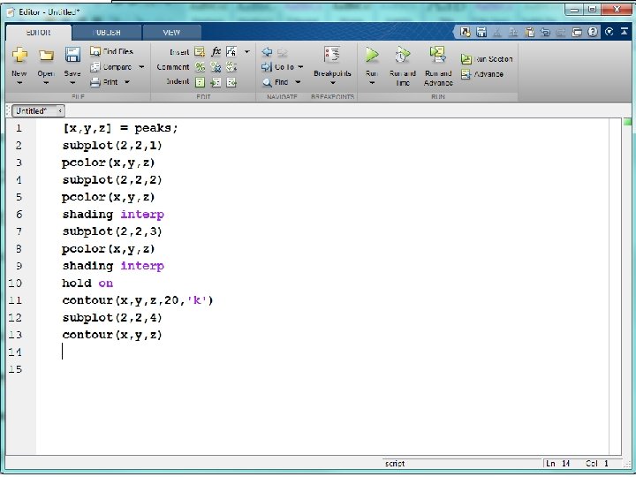Click the Smart Indent icon

pos(200,82)
